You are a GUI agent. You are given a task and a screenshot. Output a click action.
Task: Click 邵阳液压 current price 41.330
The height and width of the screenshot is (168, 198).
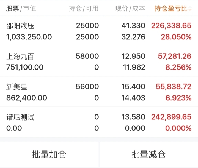[x=133, y=26]
